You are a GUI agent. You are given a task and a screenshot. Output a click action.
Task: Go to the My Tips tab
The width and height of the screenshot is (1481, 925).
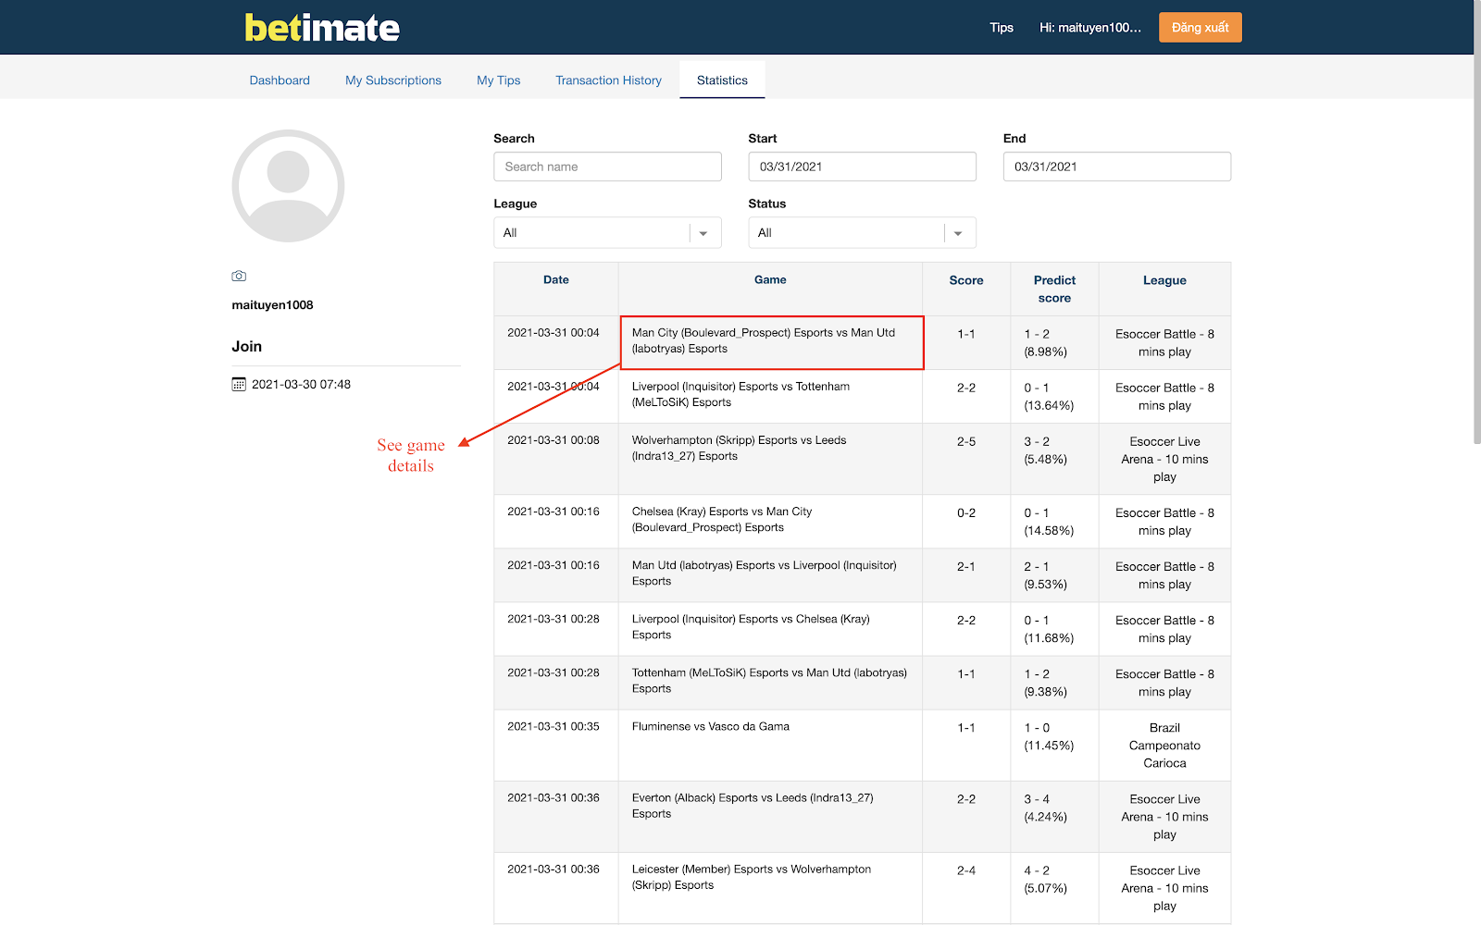(499, 80)
